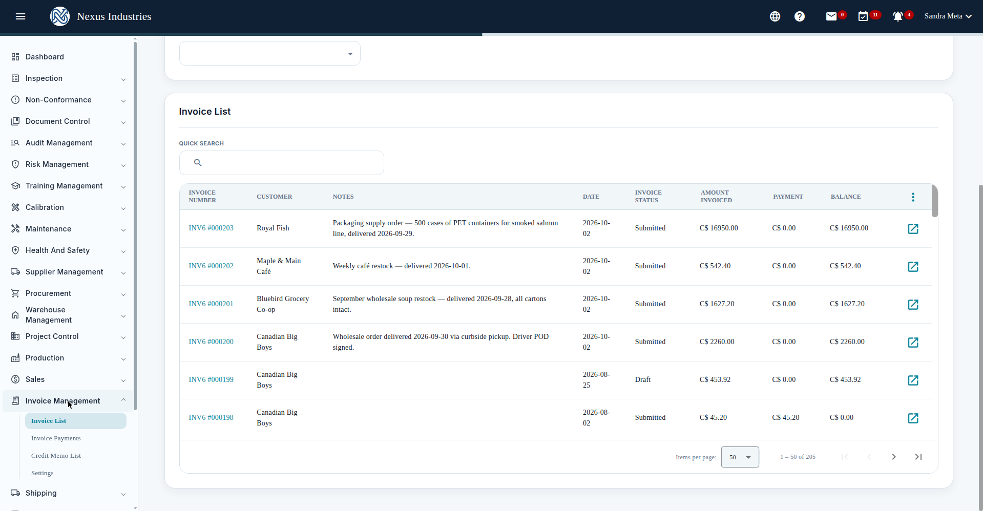Viewport: 983px width, 511px height.
Task: Click the Maintenance tools icon
Action: (x=15, y=229)
